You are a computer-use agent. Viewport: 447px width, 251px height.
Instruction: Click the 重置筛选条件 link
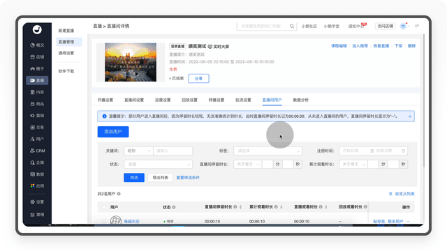pyautogui.click(x=188, y=178)
